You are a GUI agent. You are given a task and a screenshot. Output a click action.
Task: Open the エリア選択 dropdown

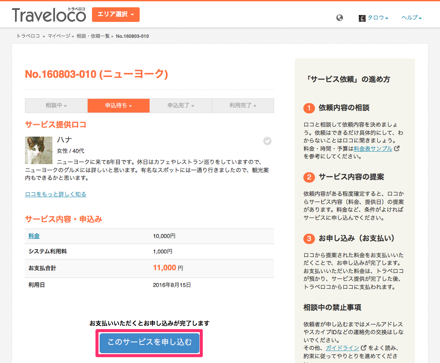pyautogui.click(x=116, y=14)
